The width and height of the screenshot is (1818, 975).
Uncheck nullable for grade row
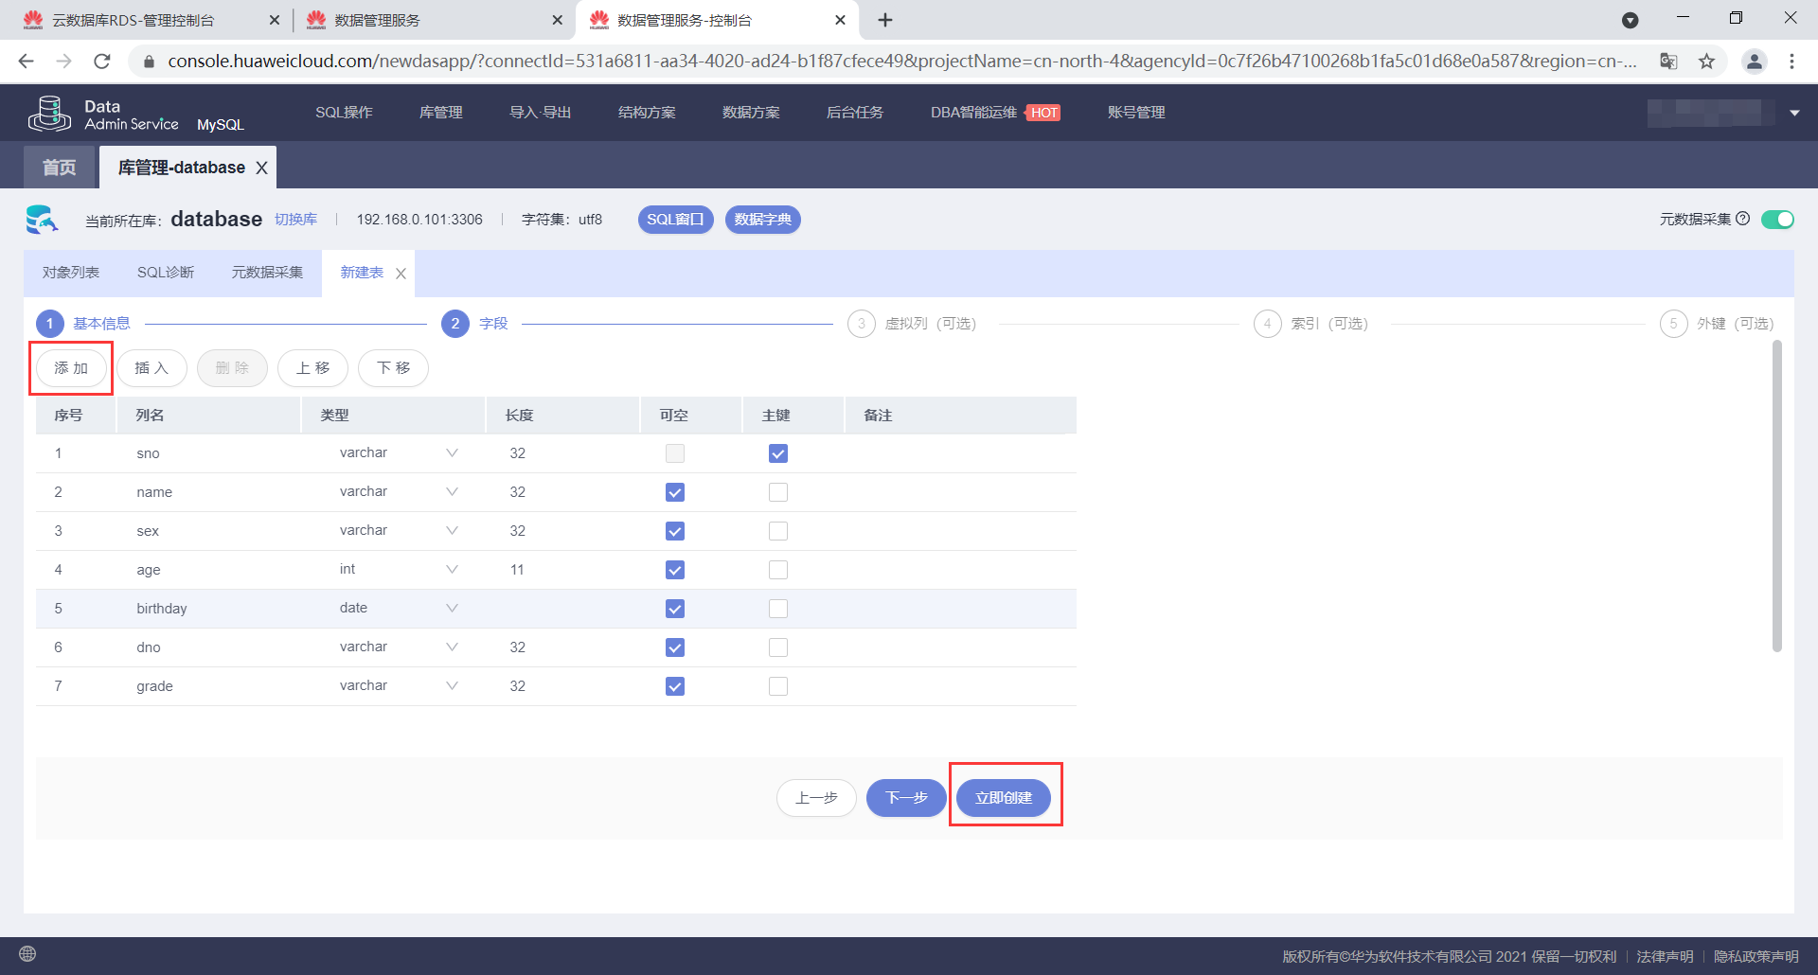pos(675,686)
